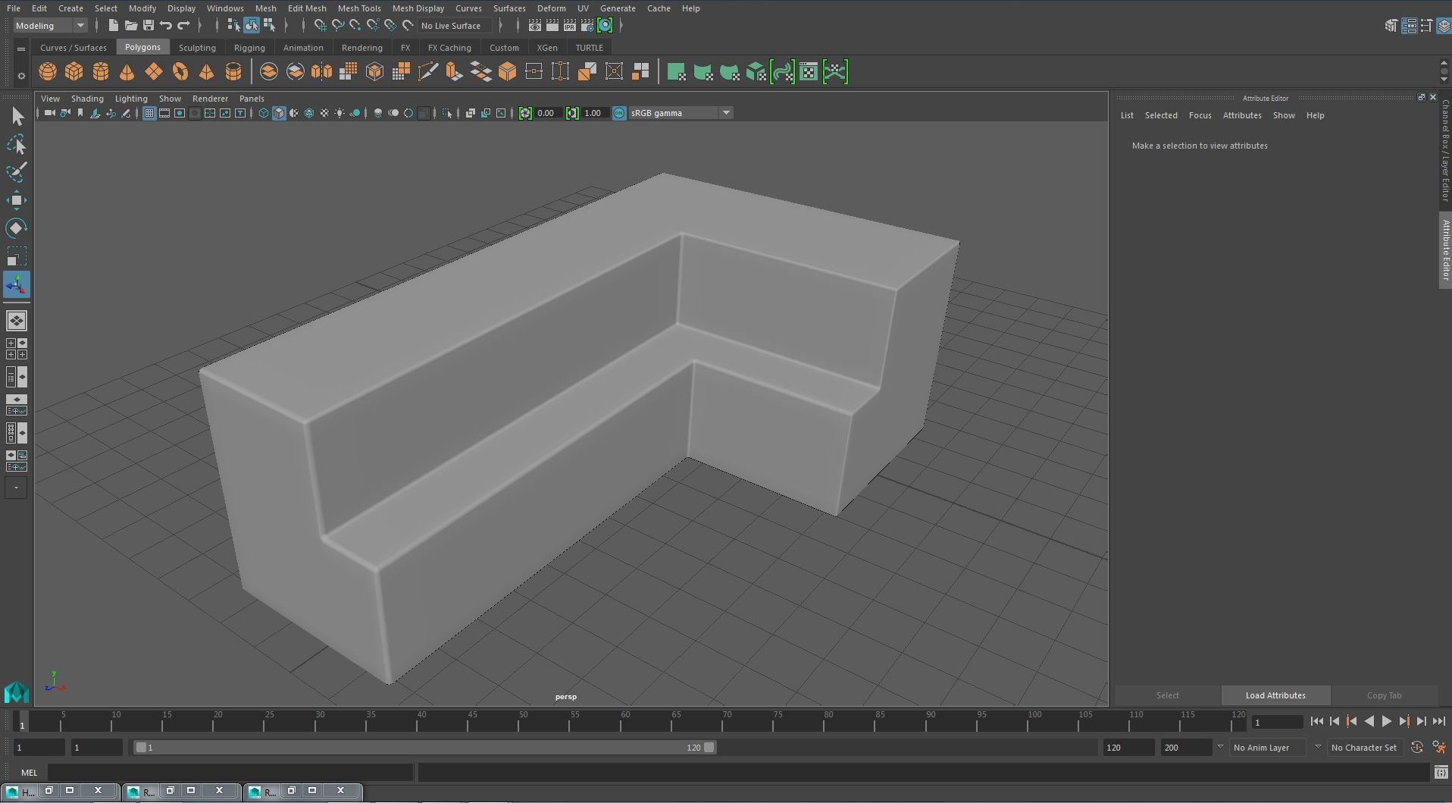Activate the Lasso select tool

click(16, 144)
